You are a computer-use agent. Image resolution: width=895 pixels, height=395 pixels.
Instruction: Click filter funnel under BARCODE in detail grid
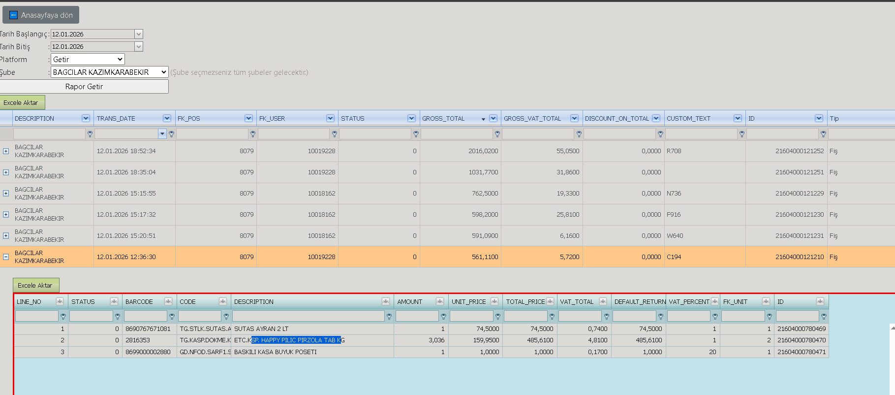(172, 316)
